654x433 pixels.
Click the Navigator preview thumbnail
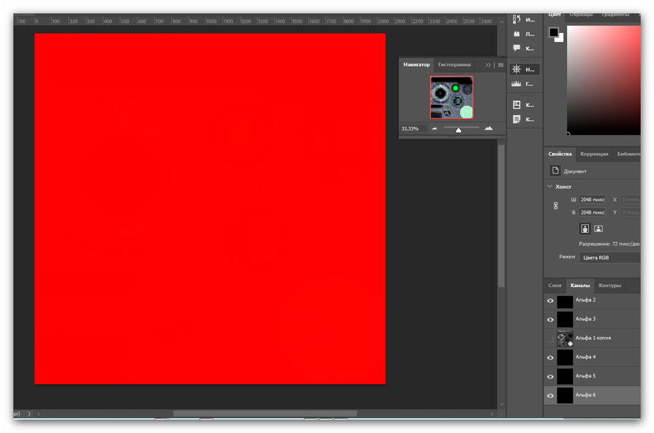[x=452, y=97]
